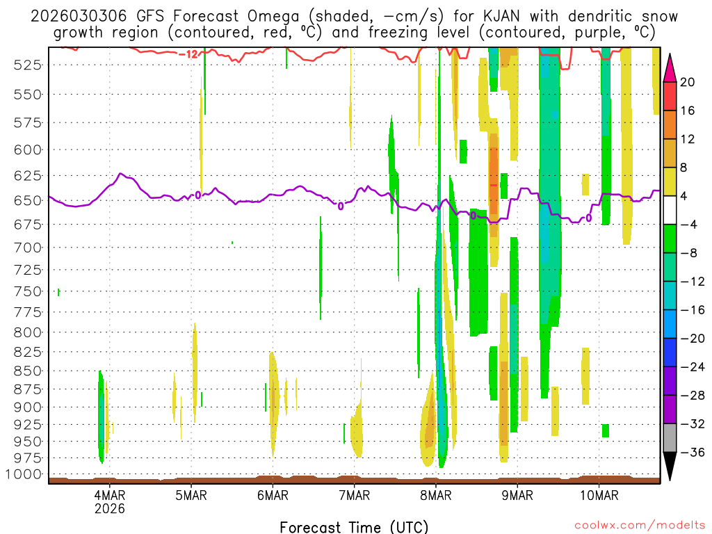
Task: Pick the pink arrow atop the color bar
Action: tap(670, 68)
